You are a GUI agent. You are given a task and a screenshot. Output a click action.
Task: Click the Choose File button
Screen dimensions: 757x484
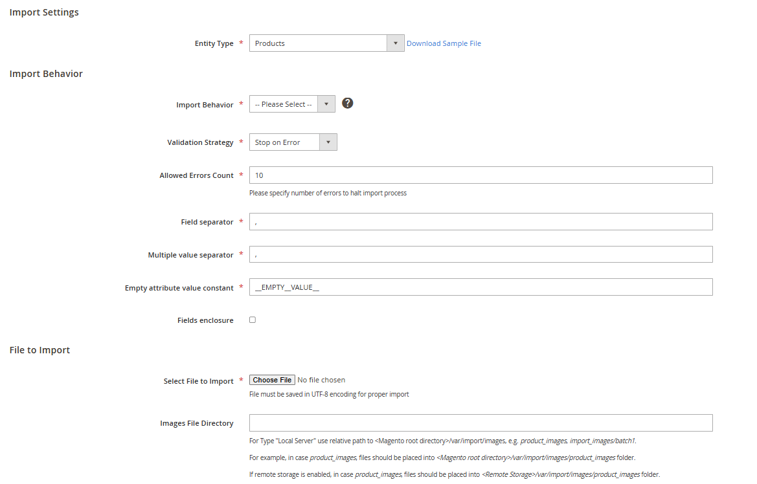[x=271, y=380]
